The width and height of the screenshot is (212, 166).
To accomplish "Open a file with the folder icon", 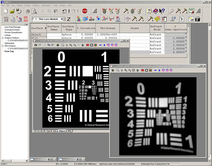I will coord(12,11).
